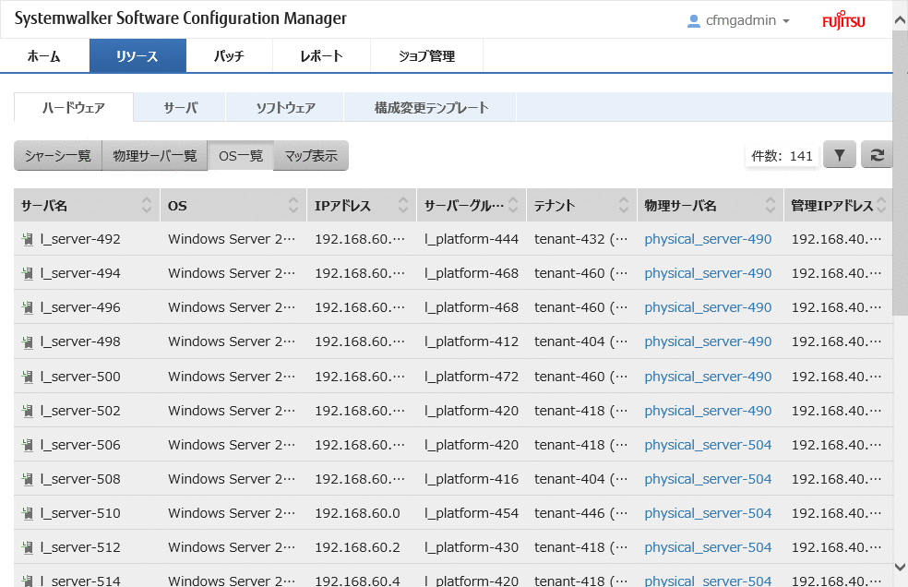This screenshot has width=908, height=587.
Task: Click IP address 192.168.60.0 cell
Action: coord(362,513)
